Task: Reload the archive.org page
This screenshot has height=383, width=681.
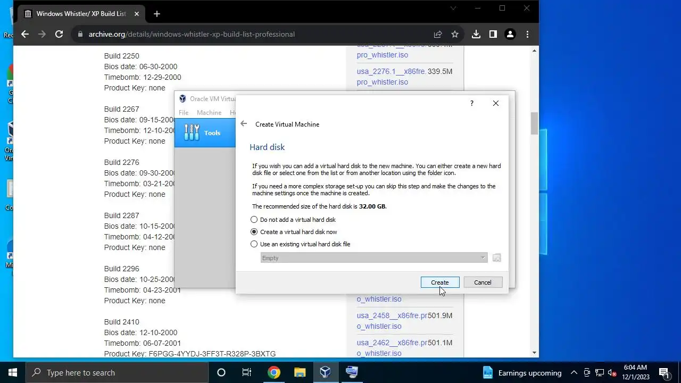Action: [59, 34]
